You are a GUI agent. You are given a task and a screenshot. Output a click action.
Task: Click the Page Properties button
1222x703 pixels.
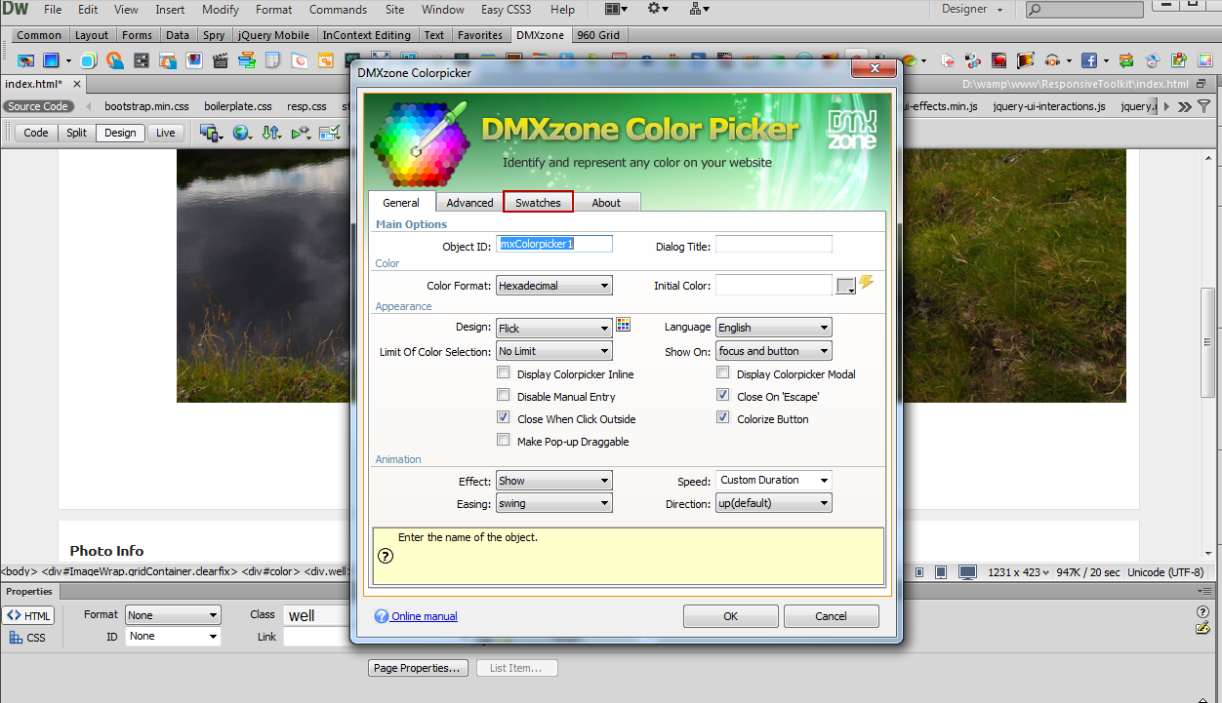click(x=418, y=668)
